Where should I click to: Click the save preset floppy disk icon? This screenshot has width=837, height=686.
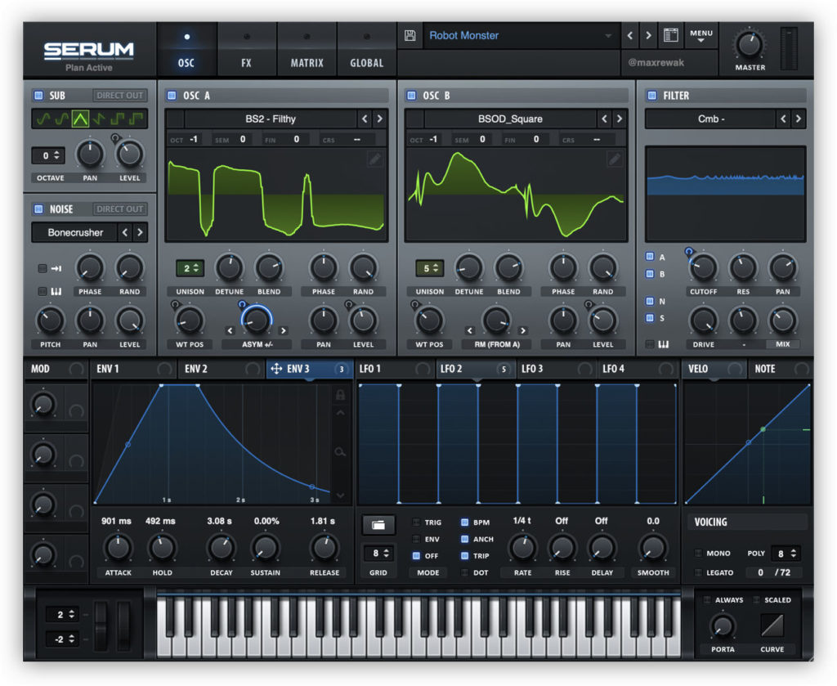410,36
